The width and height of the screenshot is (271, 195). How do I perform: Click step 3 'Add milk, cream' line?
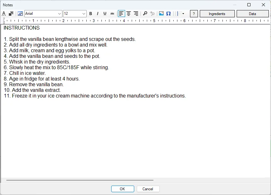[49, 51]
